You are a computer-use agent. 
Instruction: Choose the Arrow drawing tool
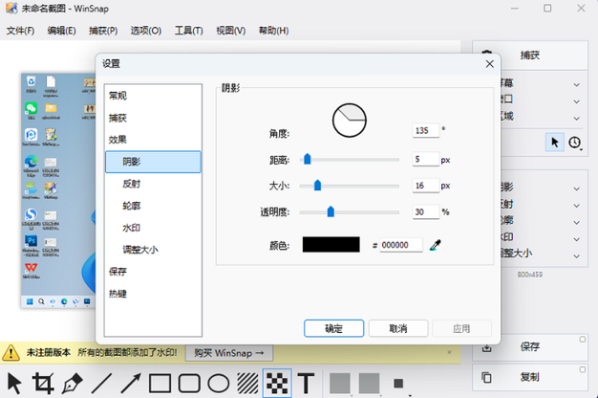pos(130,384)
